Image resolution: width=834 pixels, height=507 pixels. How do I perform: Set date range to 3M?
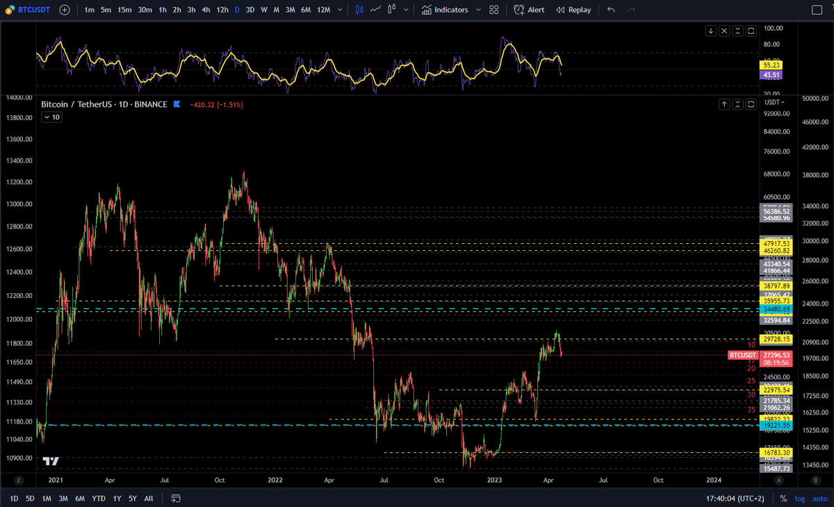(x=63, y=498)
